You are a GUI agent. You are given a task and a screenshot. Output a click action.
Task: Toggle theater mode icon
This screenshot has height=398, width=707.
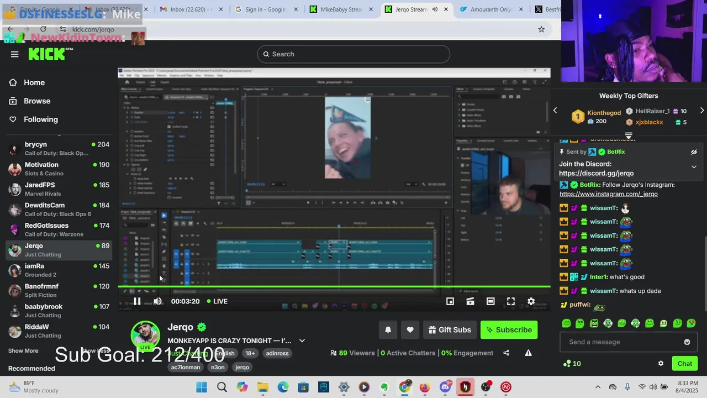(x=490, y=301)
